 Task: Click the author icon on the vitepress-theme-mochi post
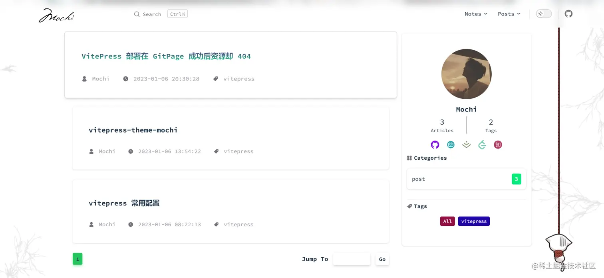[91, 151]
